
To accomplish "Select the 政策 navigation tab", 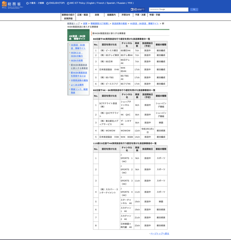I will point(97,15).
